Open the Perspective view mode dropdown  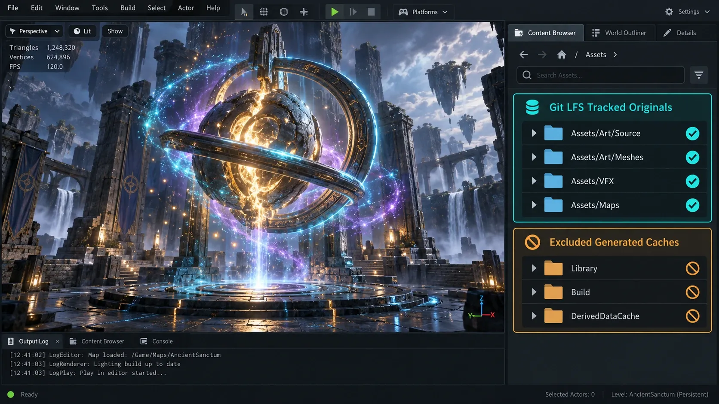(x=34, y=31)
